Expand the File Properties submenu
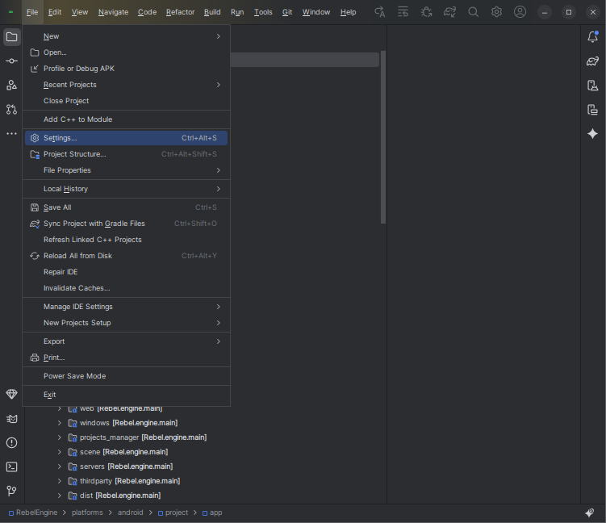The image size is (606, 523). tap(126, 170)
